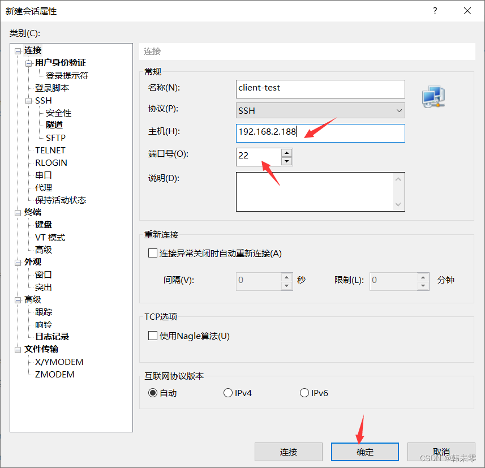The width and height of the screenshot is (485, 468).
Task: Select 外观 in the category tree
Action: (33, 262)
